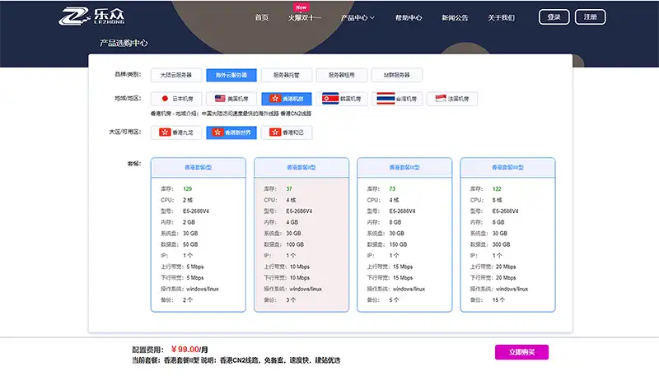Pick the 香港套餐I型 package header
This screenshot has height=376, width=659.
pos(198,168)
